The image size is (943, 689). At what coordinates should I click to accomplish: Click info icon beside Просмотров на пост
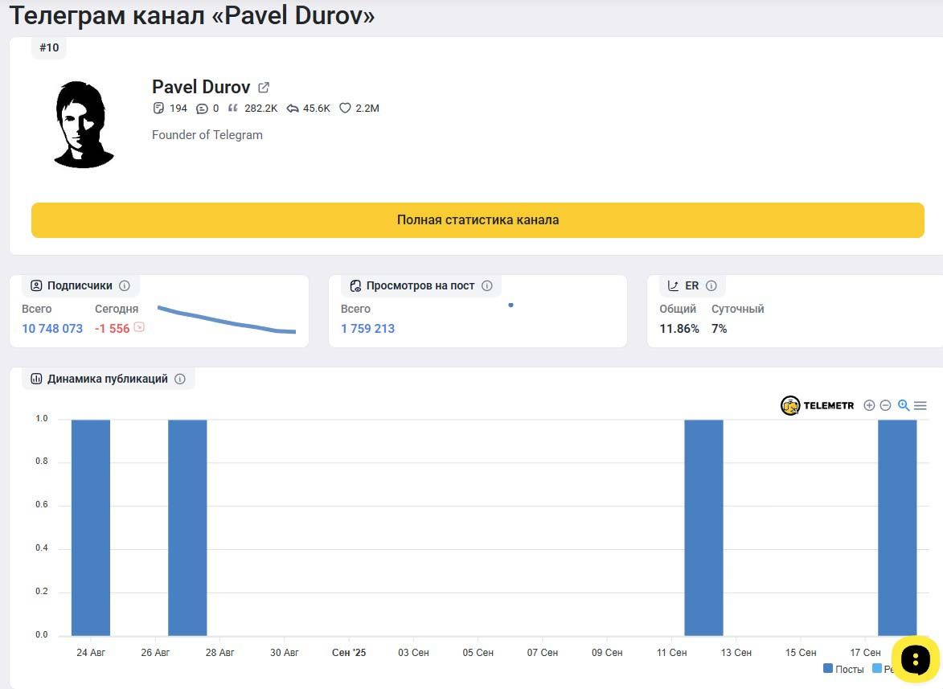click(487, 285)
